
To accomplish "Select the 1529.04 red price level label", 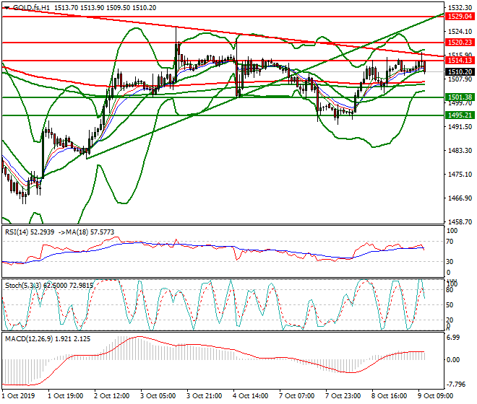I will click(x=460, y=17).
